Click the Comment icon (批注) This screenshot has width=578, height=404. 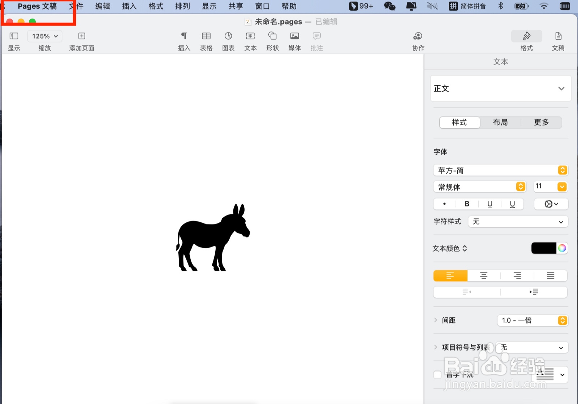click(317, 36)
